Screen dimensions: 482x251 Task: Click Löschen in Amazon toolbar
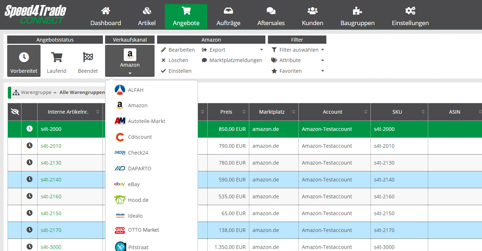(175, 60)
